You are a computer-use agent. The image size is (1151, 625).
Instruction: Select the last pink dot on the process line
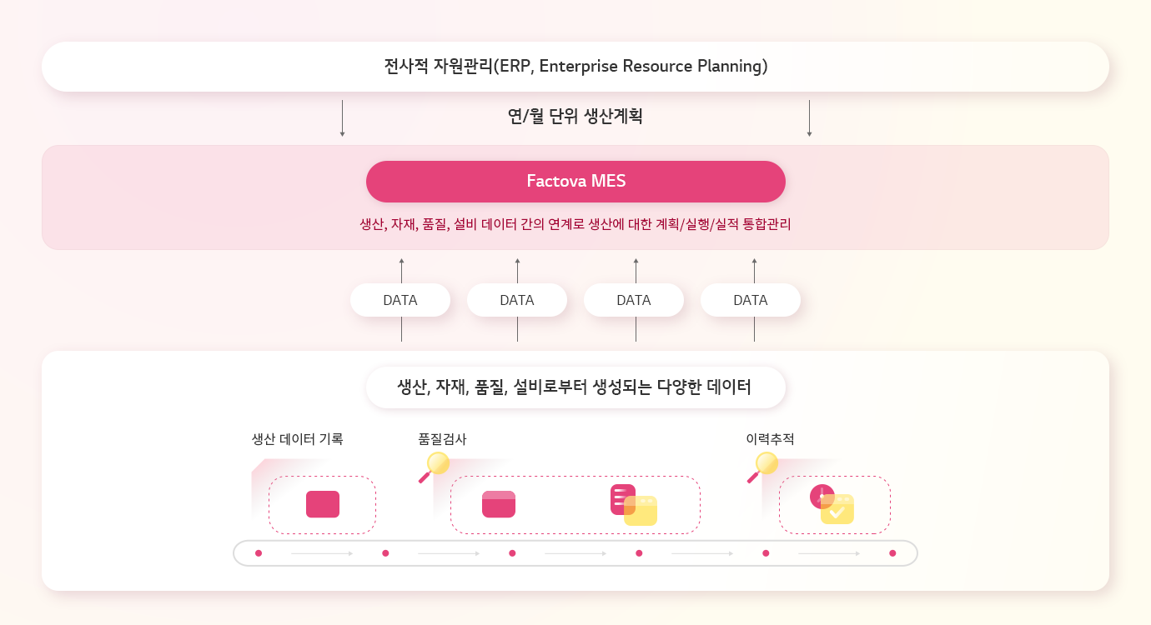892,553
